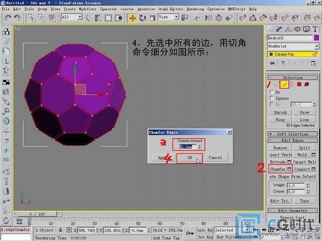Click Cancel in Chamfer Edges dialog
Screen dimensions: 322x241
coord(215,157)
